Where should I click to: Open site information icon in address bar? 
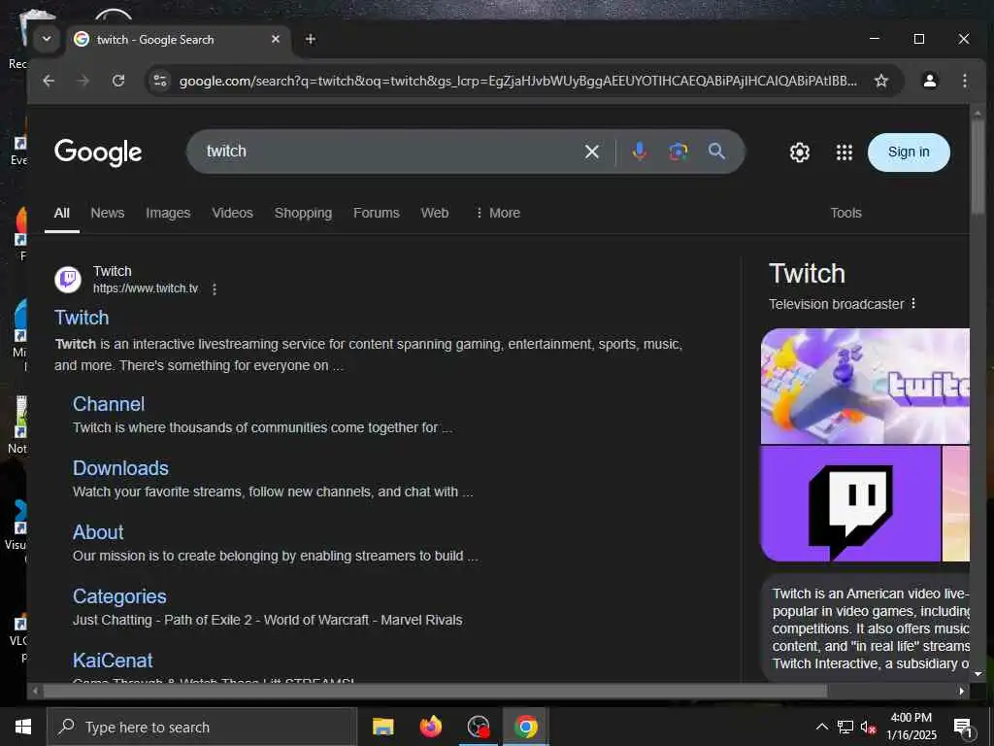tap(160, 81)
